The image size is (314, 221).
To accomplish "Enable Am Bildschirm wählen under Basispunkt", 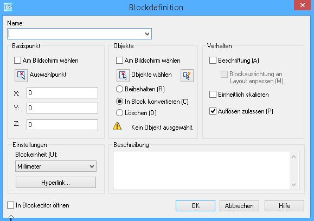I will pyautogui.click(x=17, y=60).
